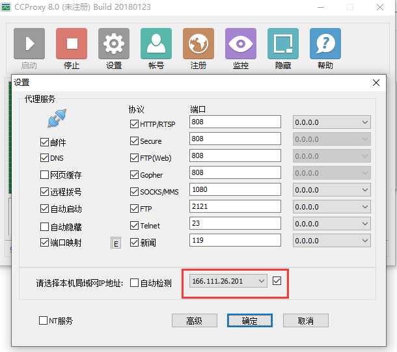Enable the NT服务 checkbox
Screen dimensions: 397x352
pos(44,320)
